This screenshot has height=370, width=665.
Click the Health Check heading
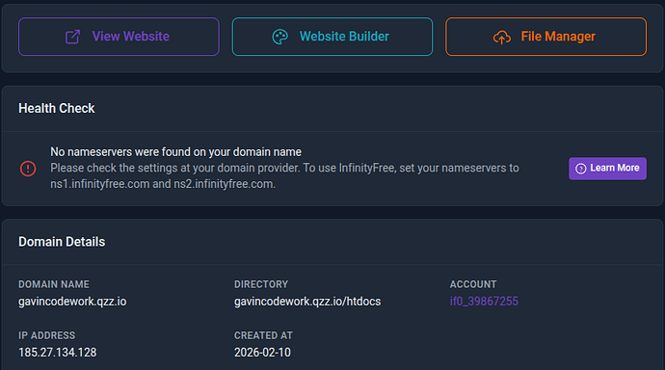[57, 109]
